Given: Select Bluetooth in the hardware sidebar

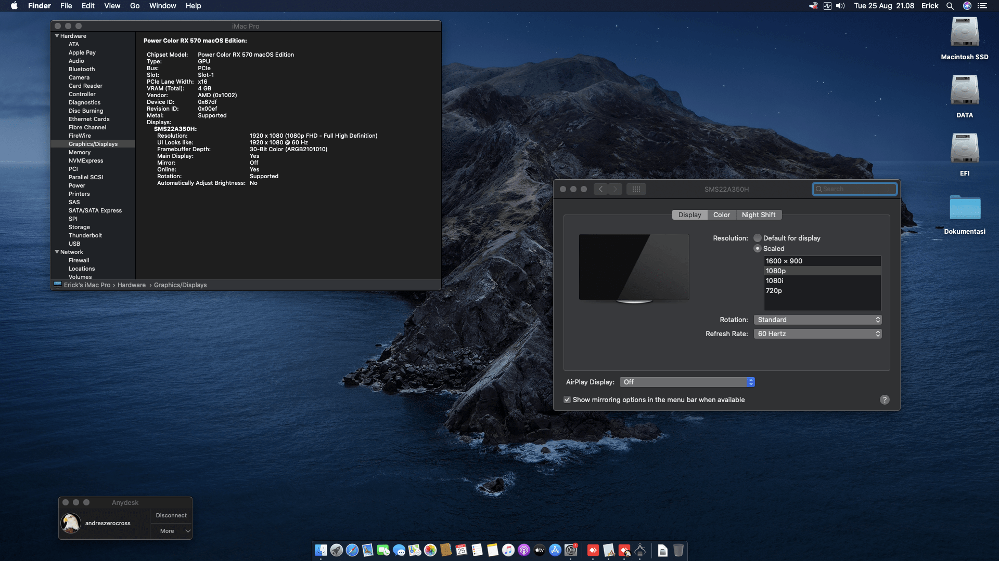Looking at the screenshot, I should (82, 69).
